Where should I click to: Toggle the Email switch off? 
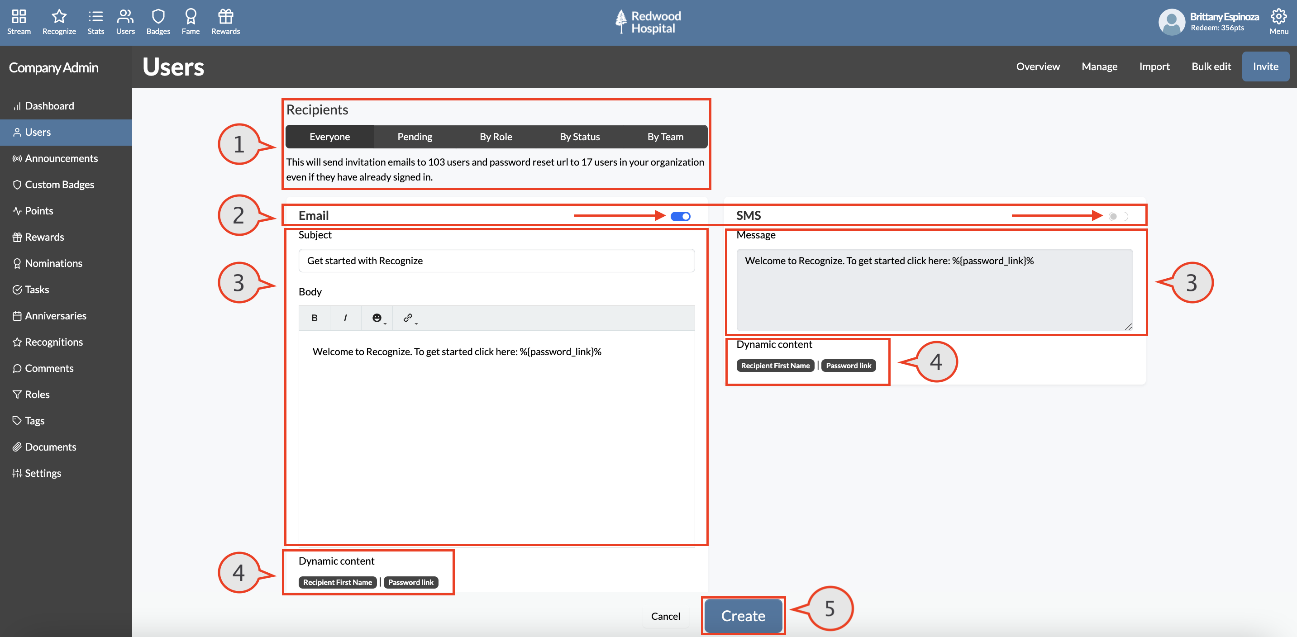point(680,216)
